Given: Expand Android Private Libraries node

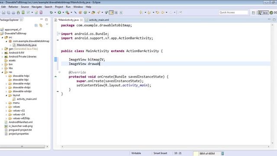Looking at the screenshot, I should click(x=2, y=57).
